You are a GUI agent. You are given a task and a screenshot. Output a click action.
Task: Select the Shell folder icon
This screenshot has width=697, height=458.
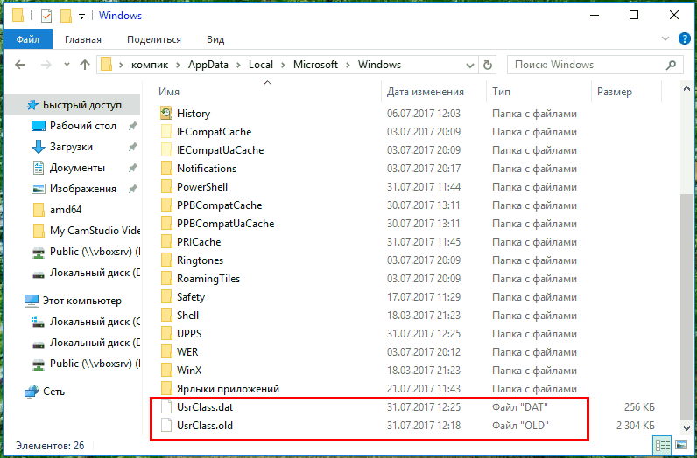(166, 316)
